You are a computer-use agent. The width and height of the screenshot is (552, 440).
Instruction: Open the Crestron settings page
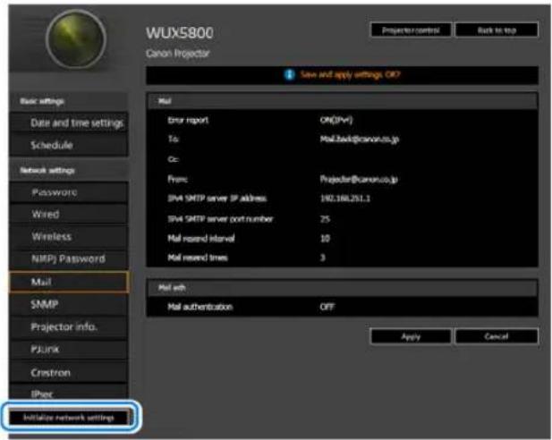69,372
